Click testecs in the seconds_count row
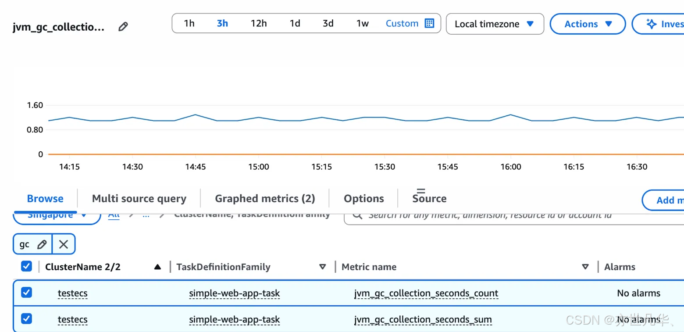The height and width of the screenshot is (332, 684). [72, 293]
